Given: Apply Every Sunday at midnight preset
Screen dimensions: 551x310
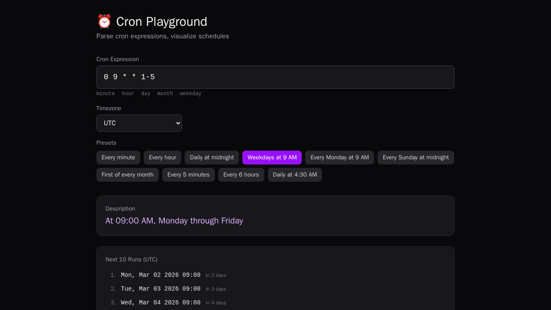Looking at the screenshot, I should 415,158.
